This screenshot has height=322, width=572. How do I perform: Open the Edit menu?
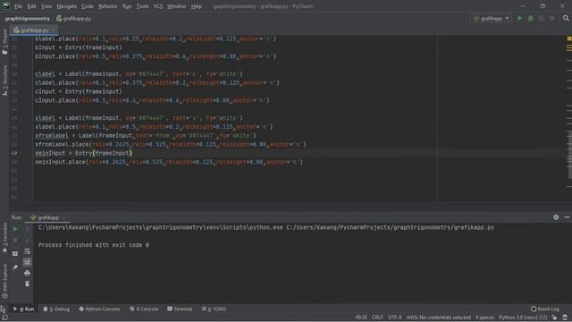click(x=32, y=6)
